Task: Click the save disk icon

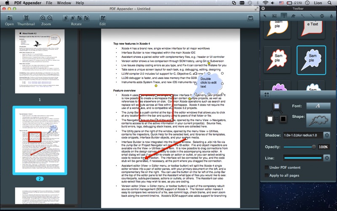Action: pos(250,18)
